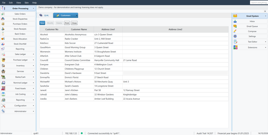Click the green connection status indicator
Viewport: 268px width, 135px height.
(82, 133)
